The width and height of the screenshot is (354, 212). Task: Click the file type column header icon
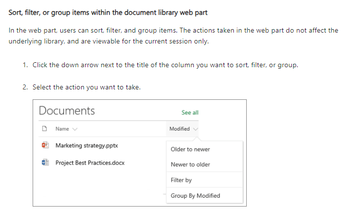click(44, 128)
